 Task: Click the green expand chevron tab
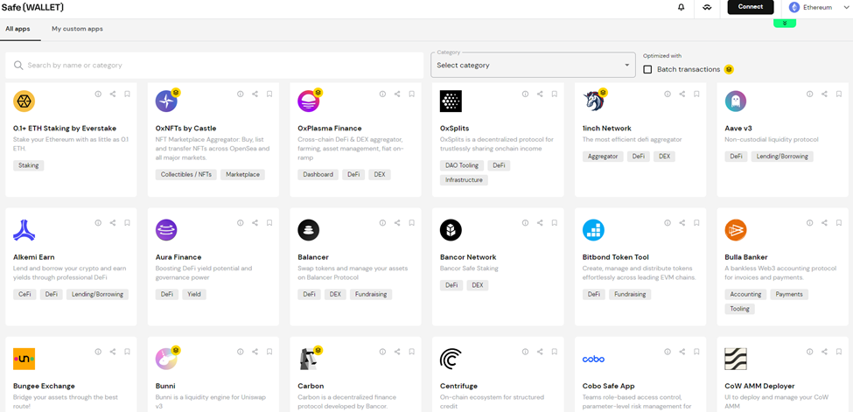coord(785,24)
